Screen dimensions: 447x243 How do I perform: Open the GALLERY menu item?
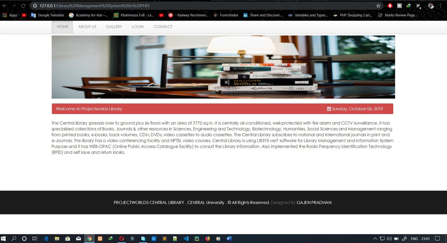[114, 27]
